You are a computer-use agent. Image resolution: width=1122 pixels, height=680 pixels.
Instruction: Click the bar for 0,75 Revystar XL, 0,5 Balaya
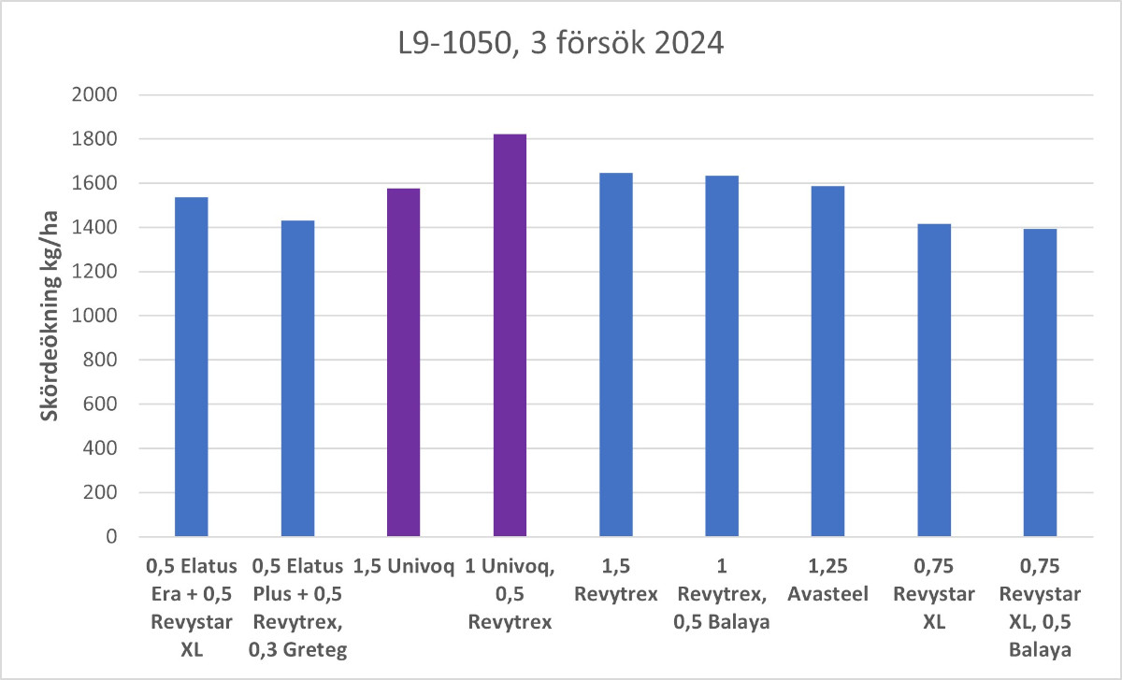click(x=1040, y=383)
